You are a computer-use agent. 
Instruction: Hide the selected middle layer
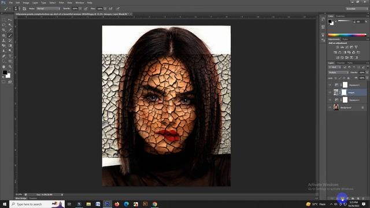[330, 92]
